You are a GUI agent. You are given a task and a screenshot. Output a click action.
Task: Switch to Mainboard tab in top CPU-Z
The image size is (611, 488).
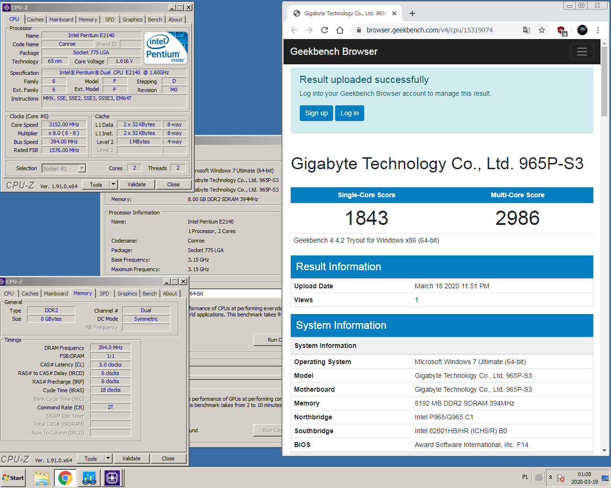tap(61, 20)
